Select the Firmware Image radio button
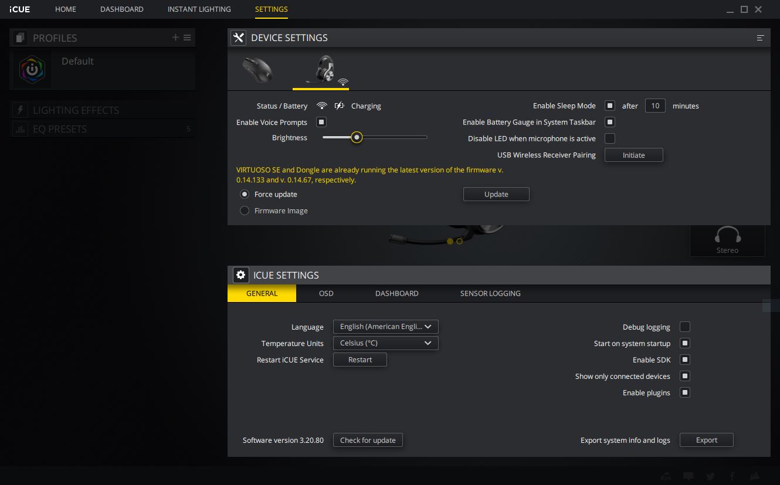780x485 pixels. 245,211
